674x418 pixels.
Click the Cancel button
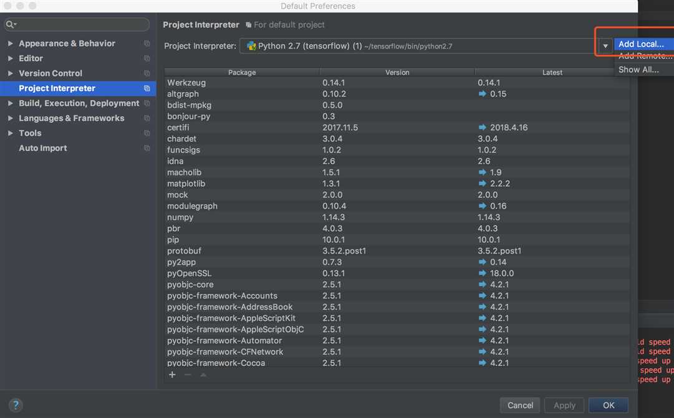(x=520, y=405)
